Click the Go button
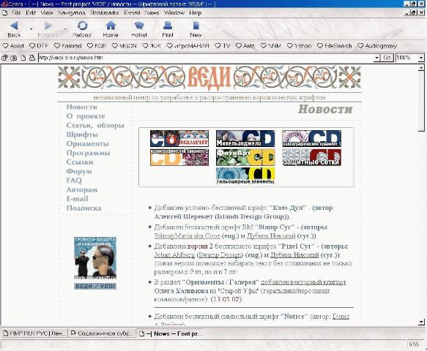 [387, 58]
